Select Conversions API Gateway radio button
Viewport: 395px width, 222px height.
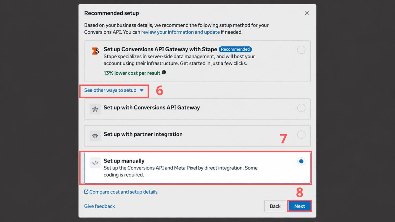(301, 108)
